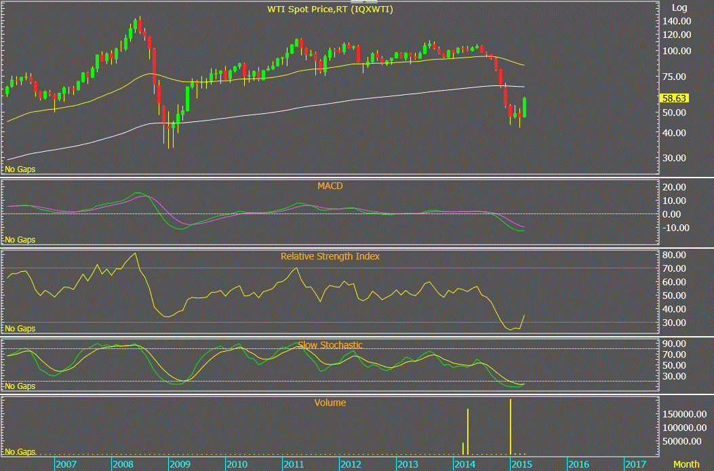
Task: Click the MACD indicator title
Action: coord(330,186)
